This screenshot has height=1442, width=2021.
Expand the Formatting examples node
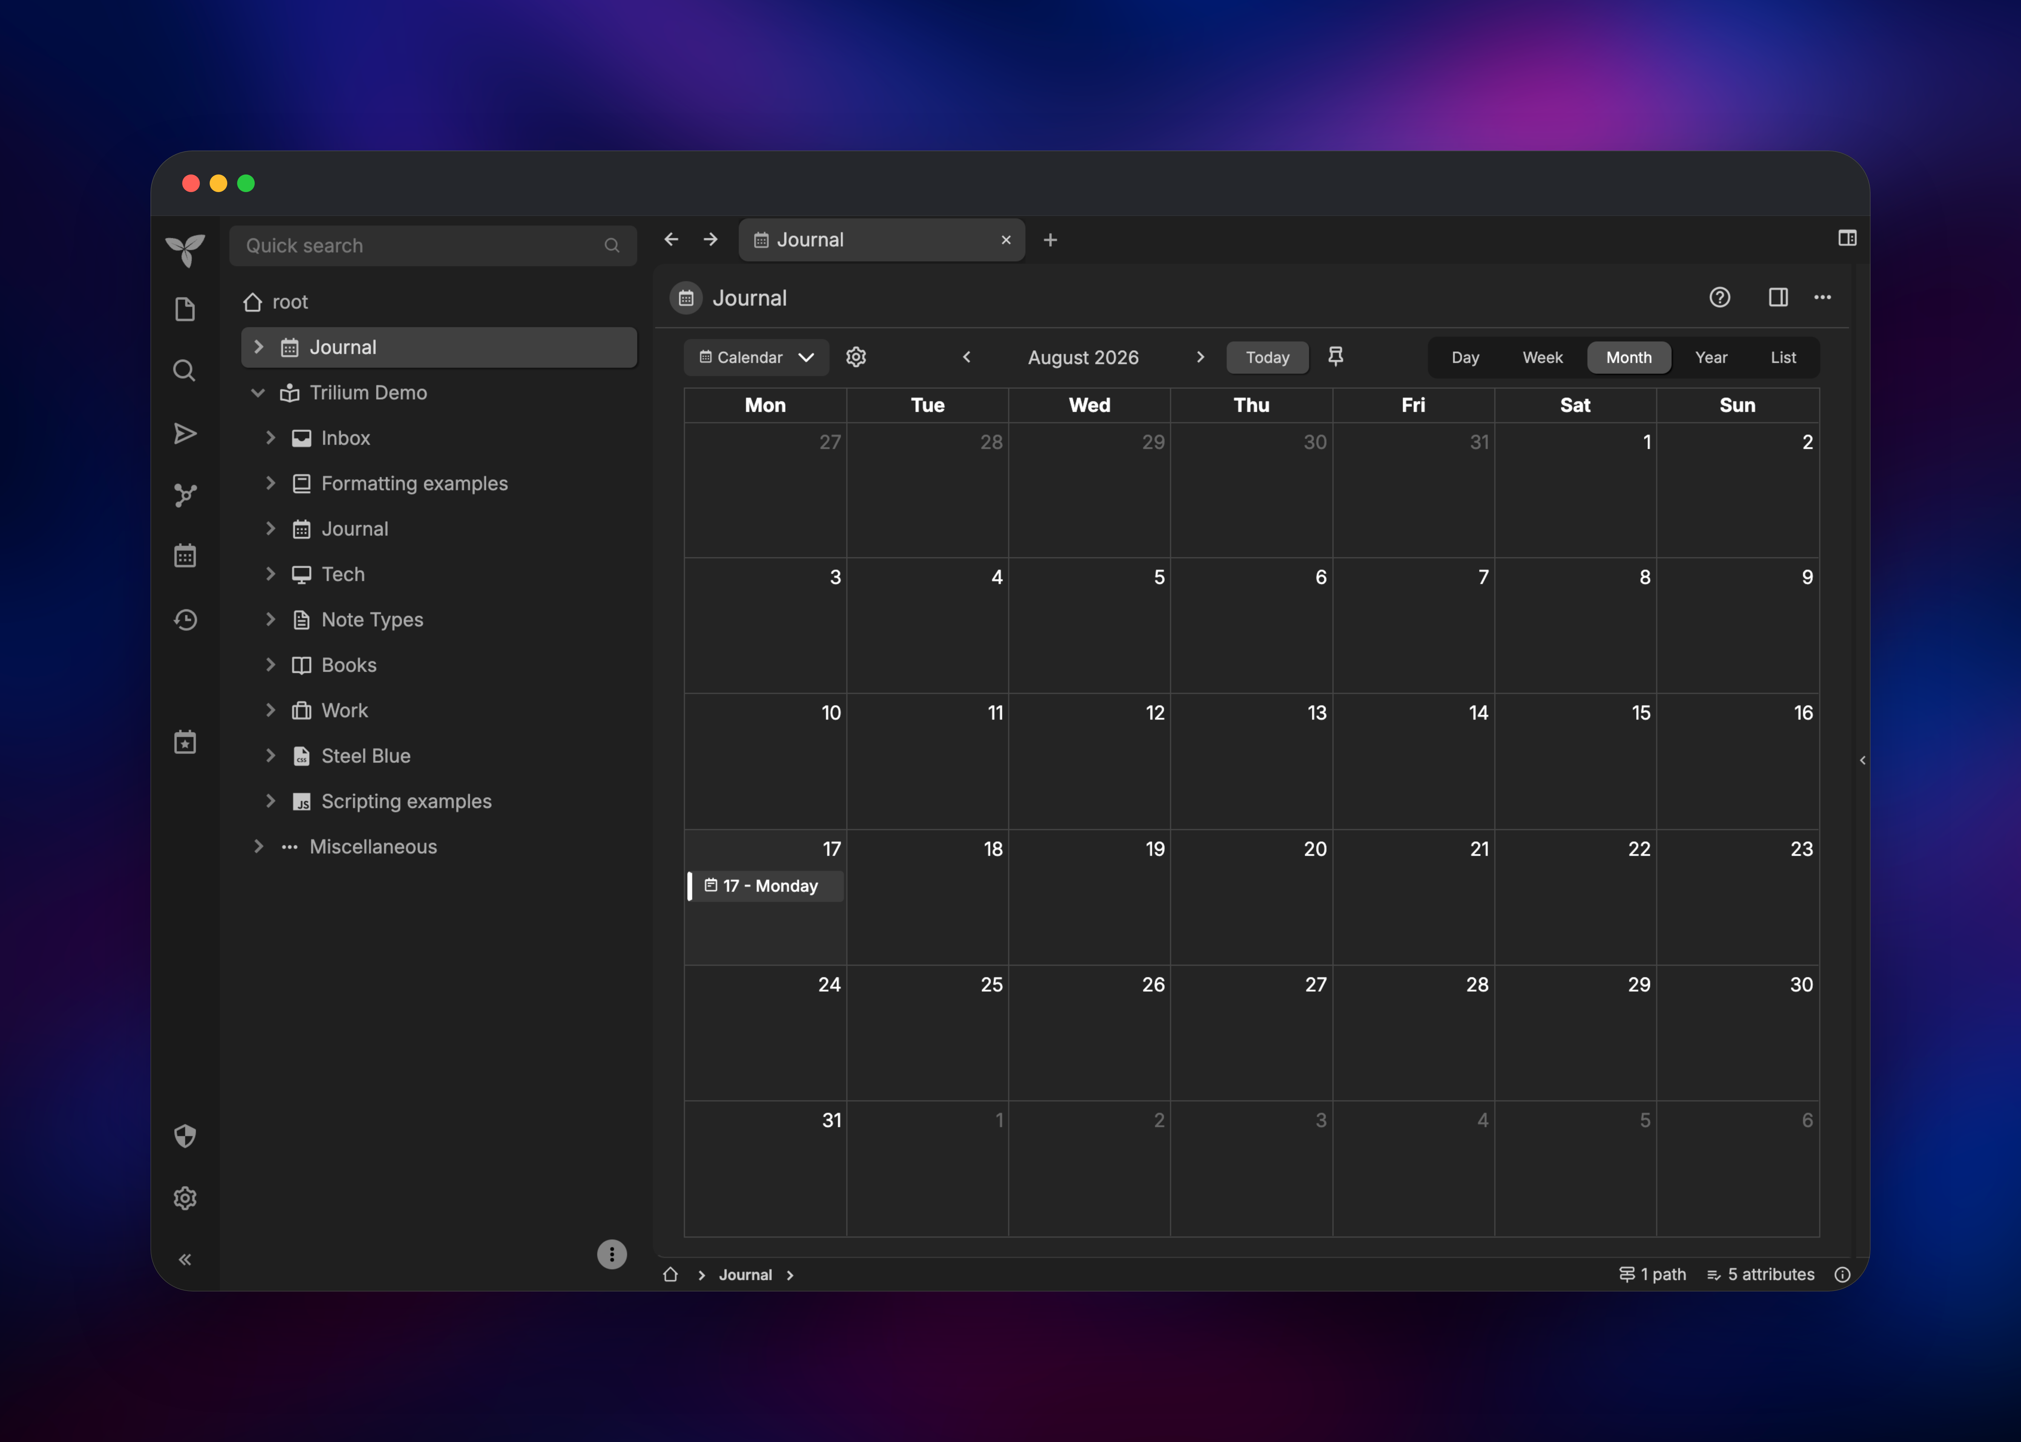(271, 483)
